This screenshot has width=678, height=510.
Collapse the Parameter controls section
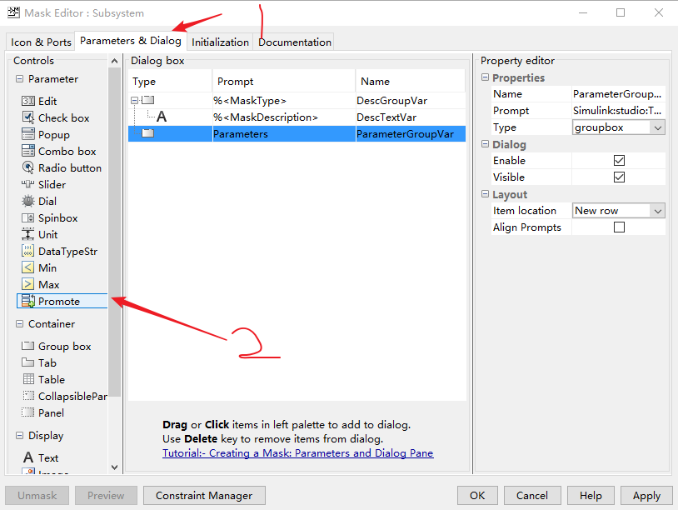pos(19,78)
